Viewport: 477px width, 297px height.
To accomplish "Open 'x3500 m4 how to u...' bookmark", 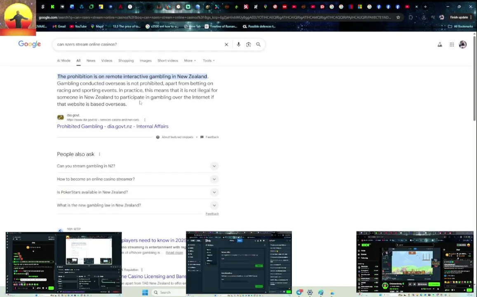I will coord(162,26).
